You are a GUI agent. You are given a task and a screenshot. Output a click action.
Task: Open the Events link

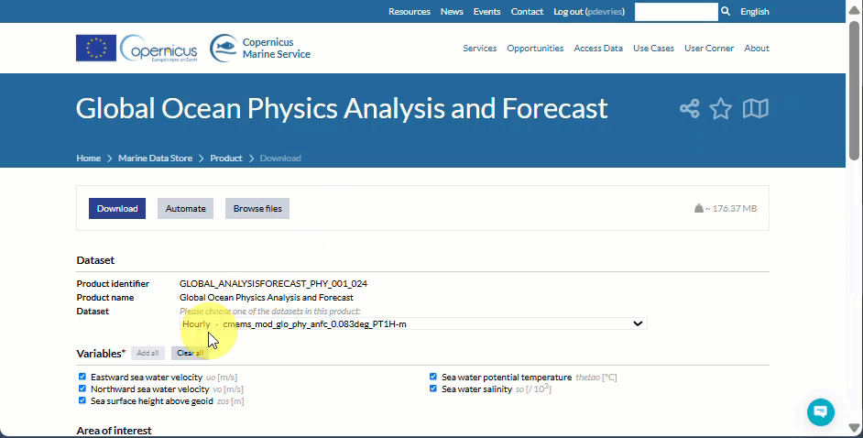(487, 12)
